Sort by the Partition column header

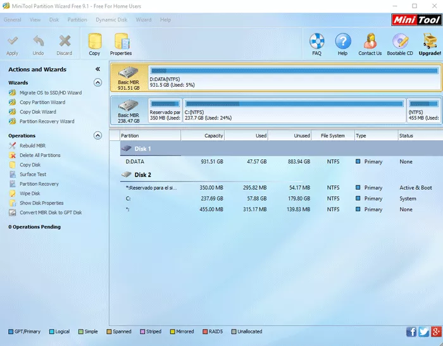[151, 136]
